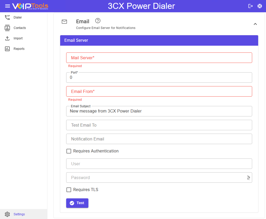
Task: Focus the Port number field
Action: [x=159, y=78]
